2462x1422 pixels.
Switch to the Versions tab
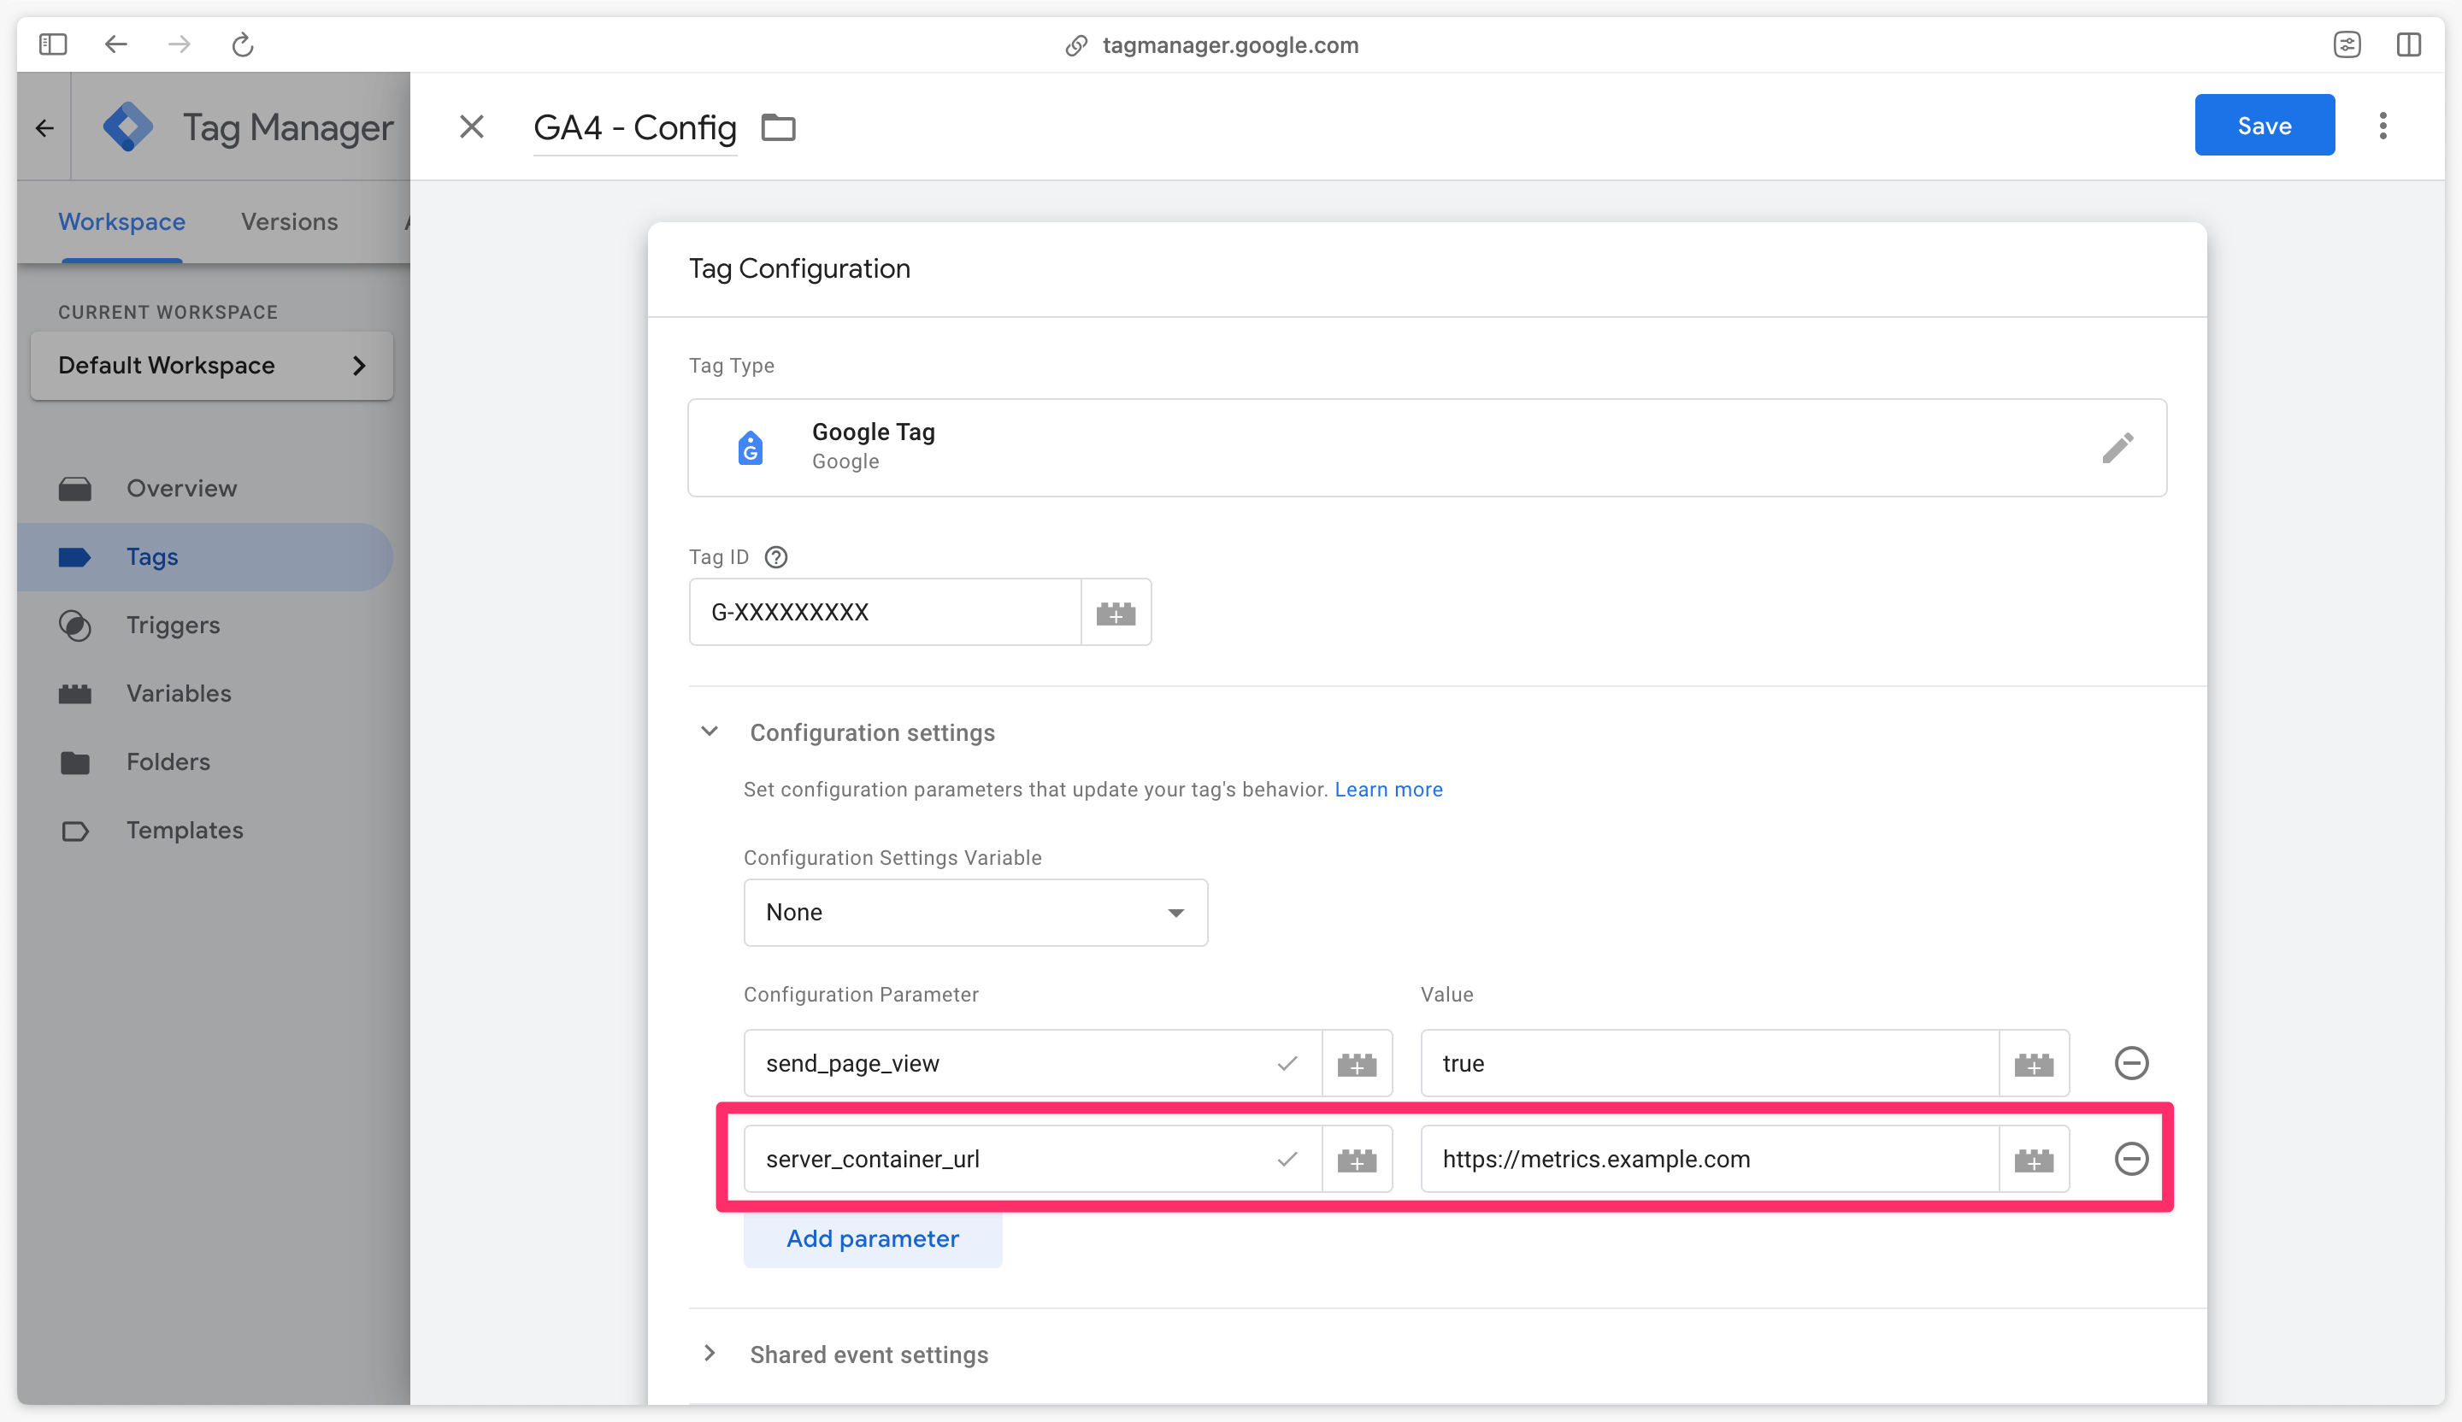(x=289, y=221)
